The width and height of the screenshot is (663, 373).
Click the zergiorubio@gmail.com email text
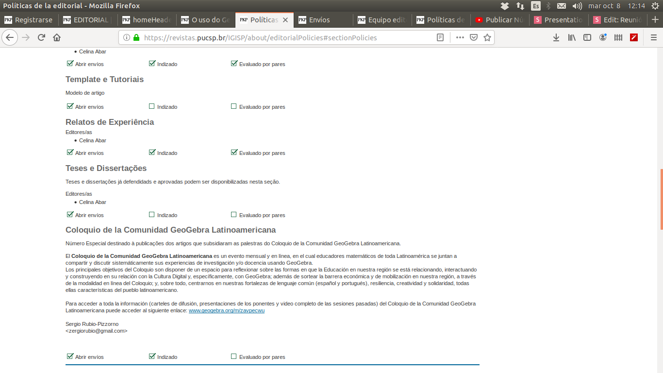[97, 331]
